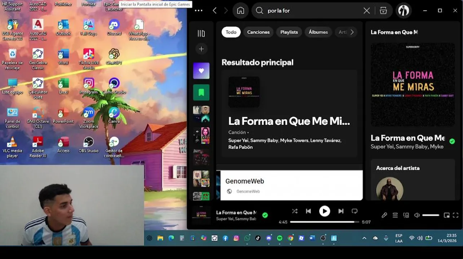Open Your Library icon in Spotify sidebar

coord(201,33)
